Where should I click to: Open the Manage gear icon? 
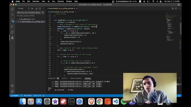tap(12, 91)
